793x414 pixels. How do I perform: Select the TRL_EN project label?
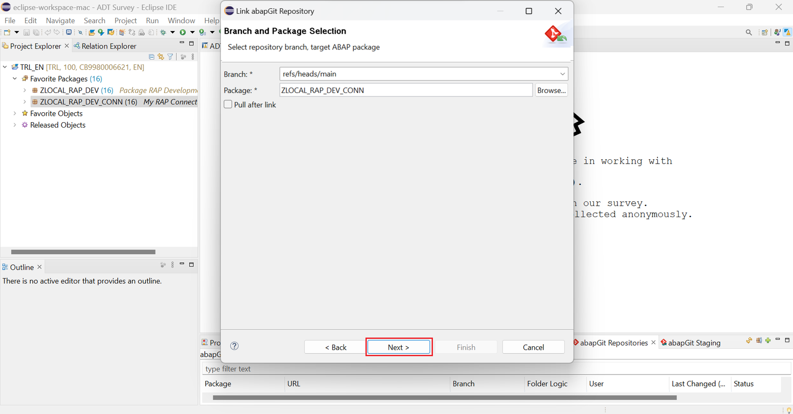coord(32,67)
